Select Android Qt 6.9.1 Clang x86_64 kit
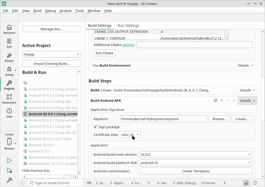 (50, 133)
